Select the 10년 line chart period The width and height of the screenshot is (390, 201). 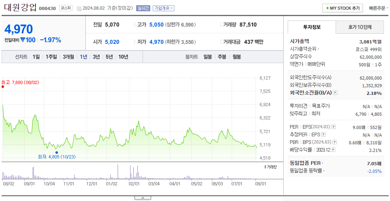tap(123, 57)
